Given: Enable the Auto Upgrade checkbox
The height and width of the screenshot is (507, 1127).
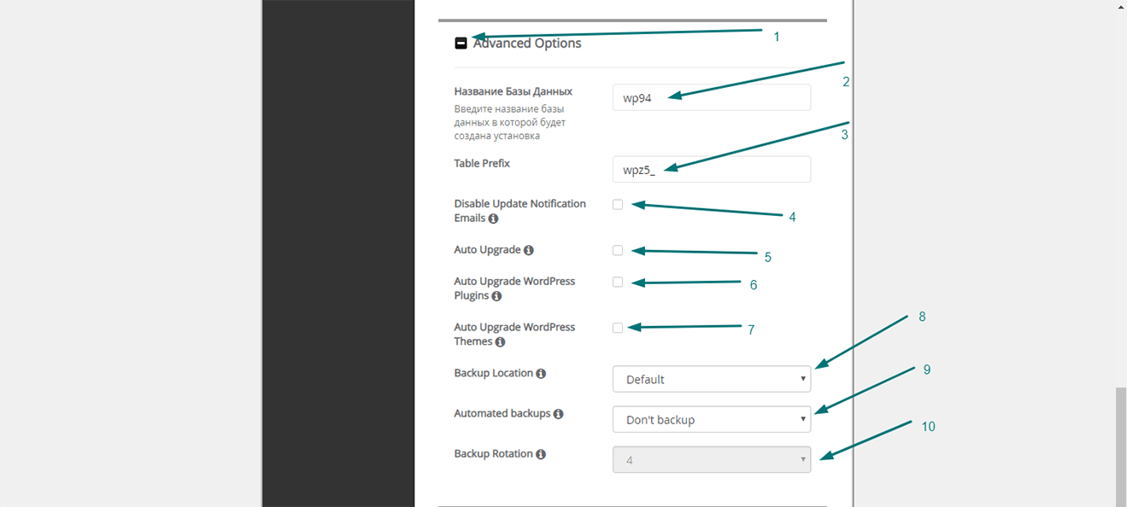Looking at the screenshot, I should coord(618,250).
